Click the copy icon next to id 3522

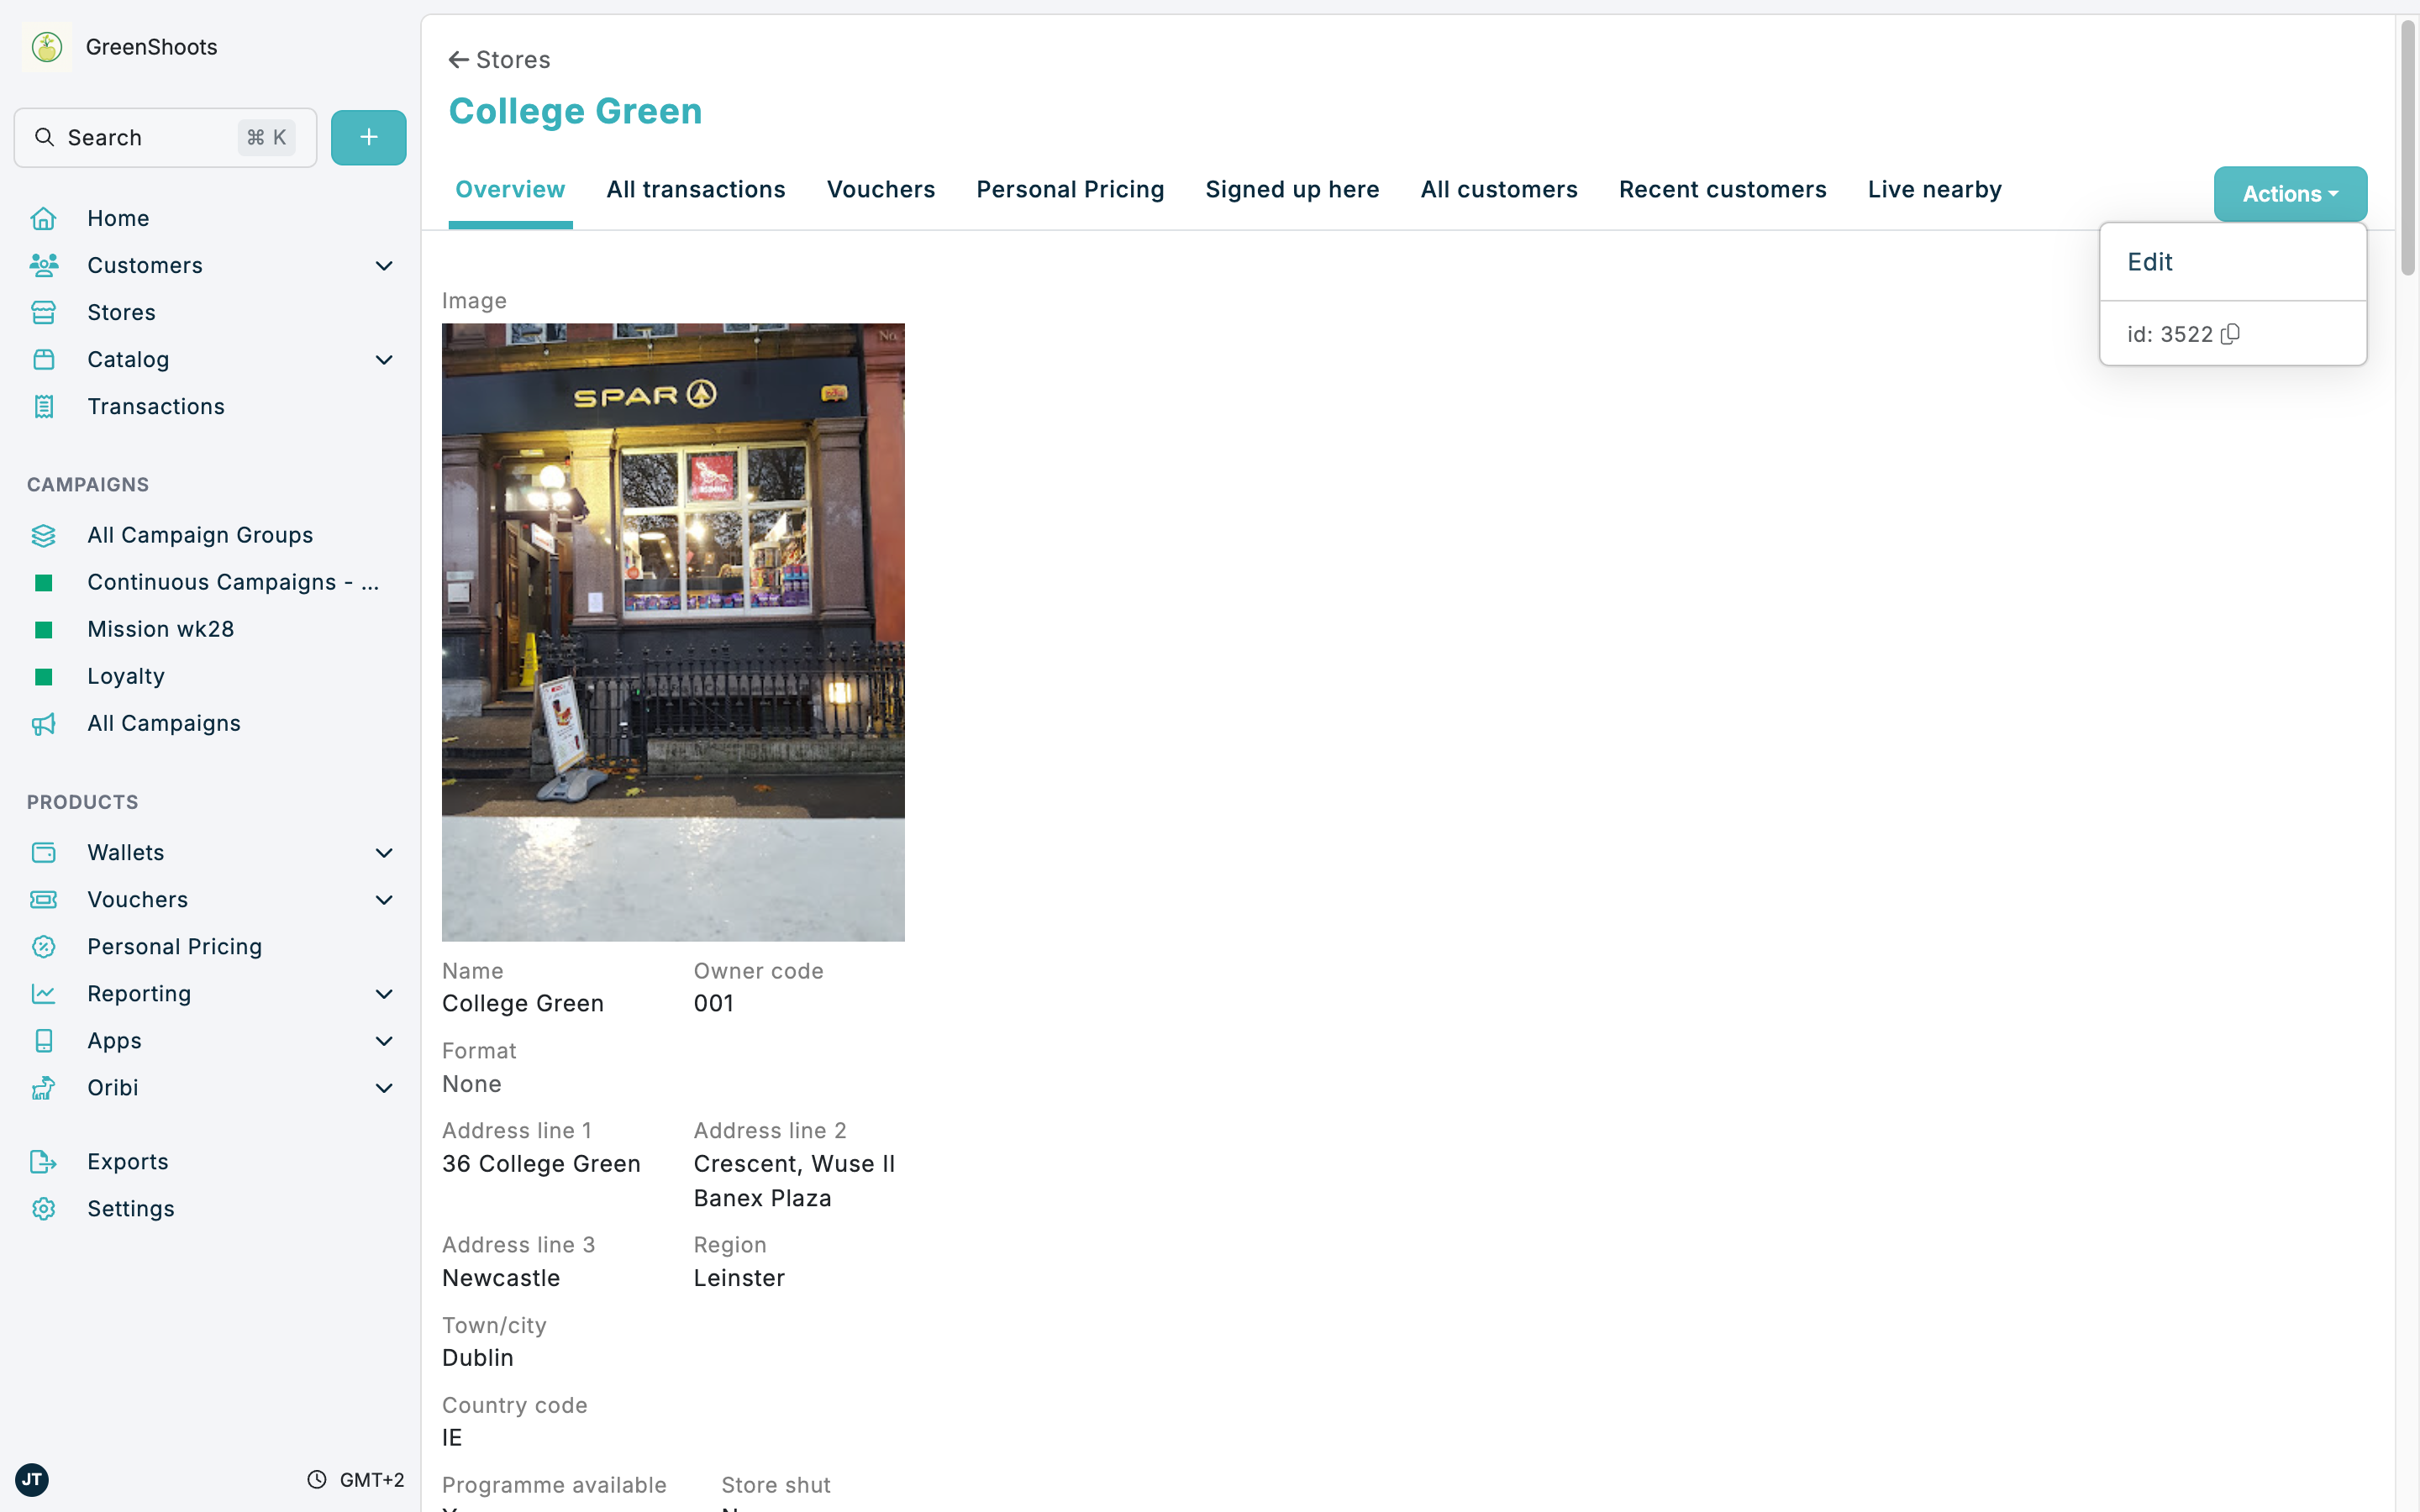click(x=2230, y=334)
